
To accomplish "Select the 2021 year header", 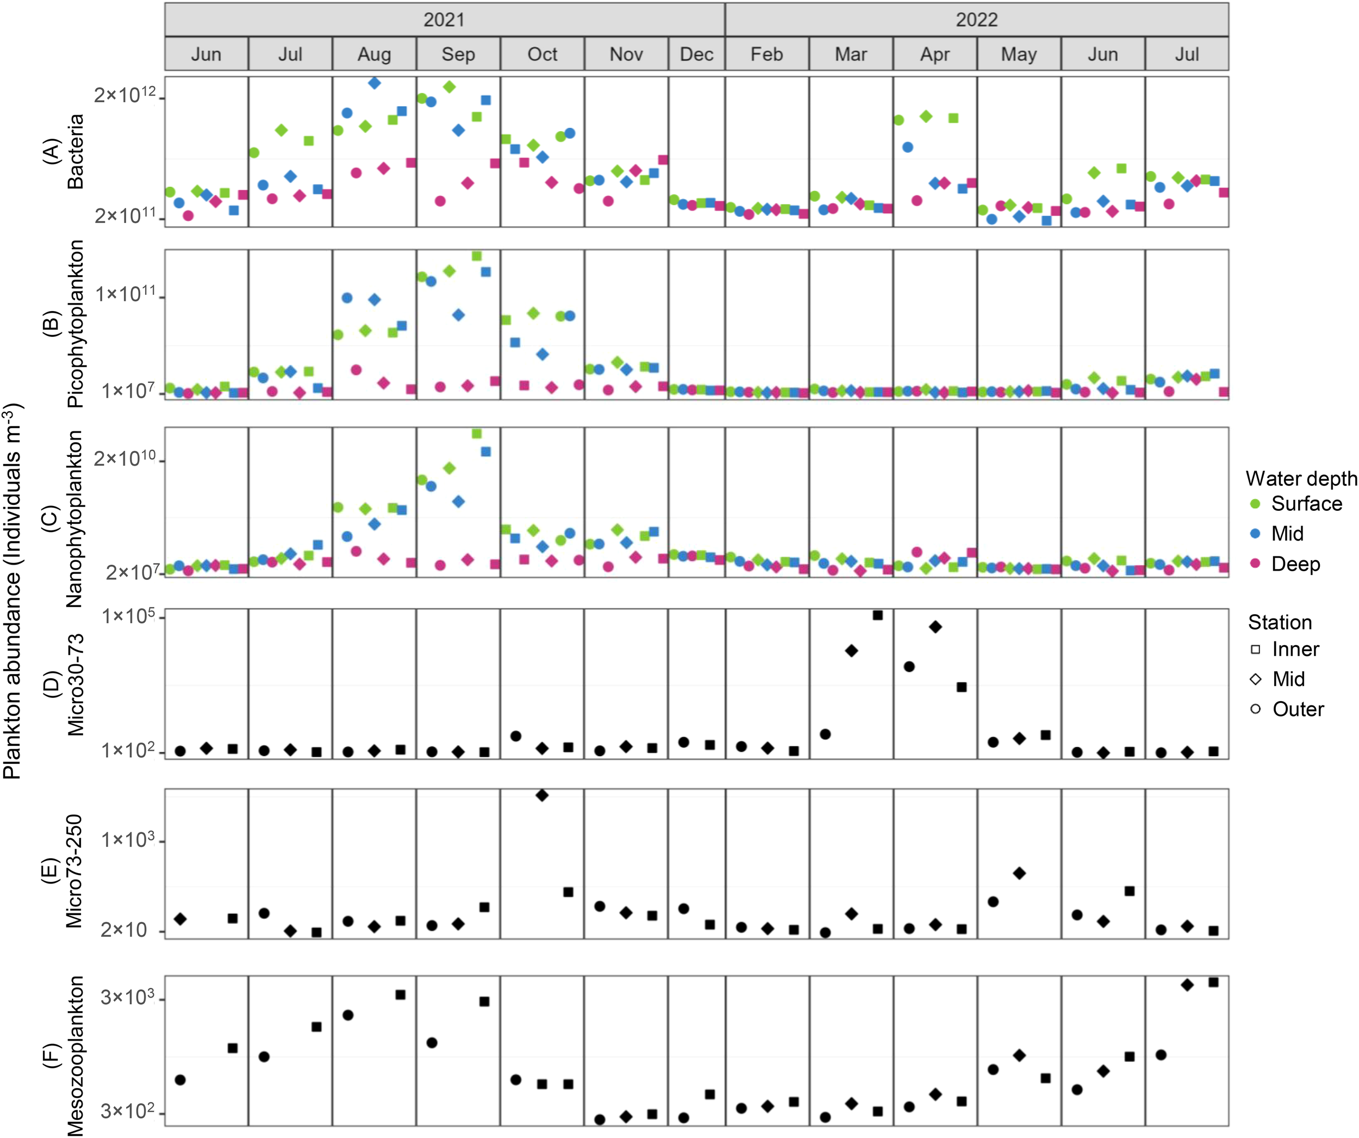I will tap(444, 20).
